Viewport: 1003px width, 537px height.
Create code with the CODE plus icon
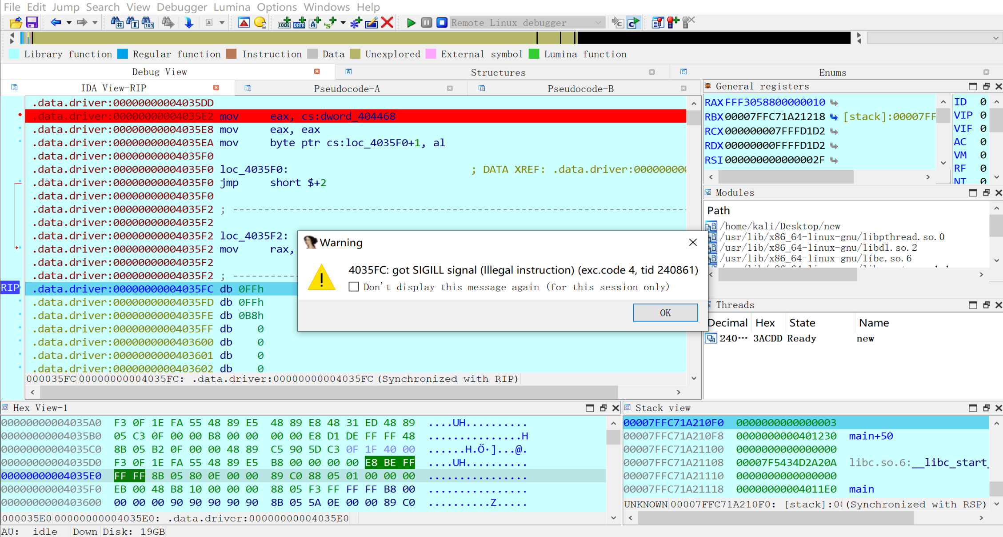click(x=284, y=22)
